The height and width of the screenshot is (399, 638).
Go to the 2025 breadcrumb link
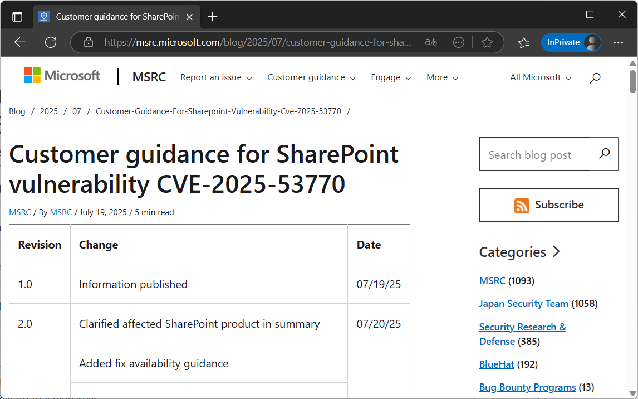(49, 111)
